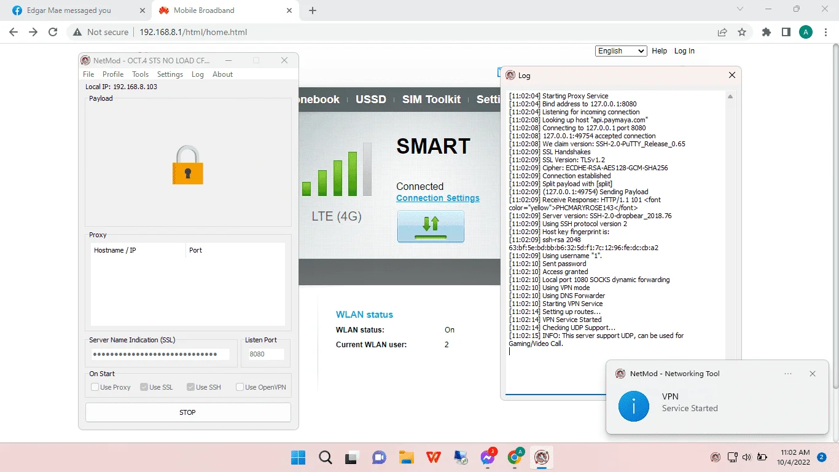Close the Log window
Viewport: 839px width, 472px height.
coord(732,75)
